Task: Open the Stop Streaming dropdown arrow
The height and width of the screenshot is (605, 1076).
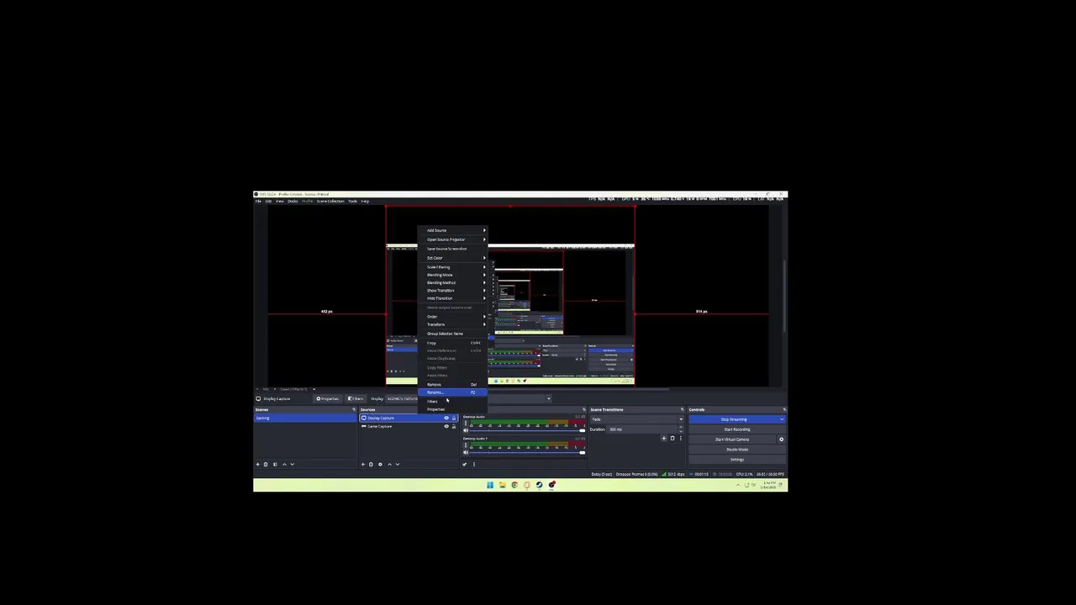Action: click(782, 419)
